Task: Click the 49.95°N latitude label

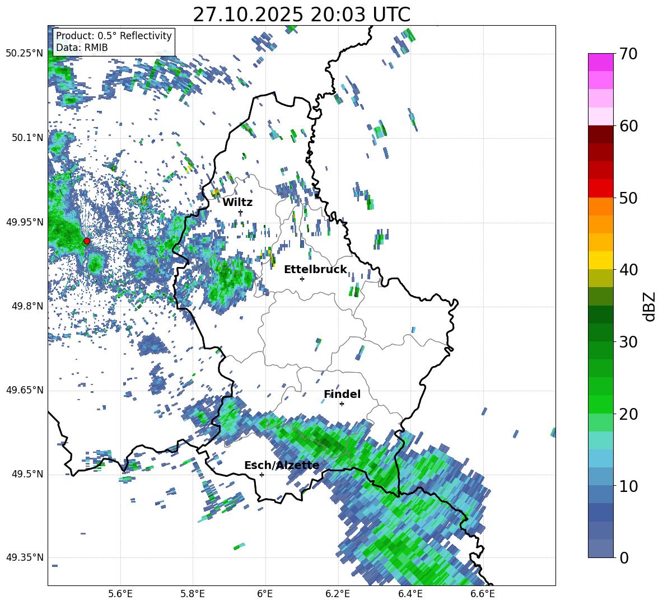Action: (25, 222)
